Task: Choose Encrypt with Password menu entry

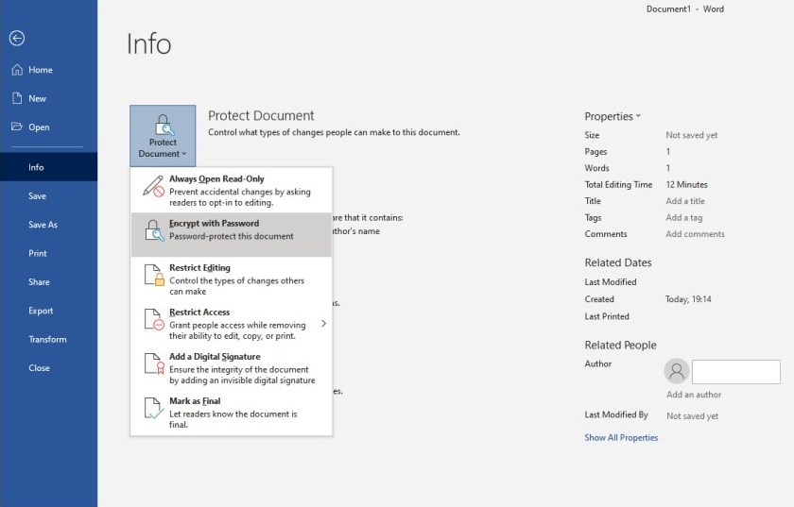Action: (x=232, y=234)
